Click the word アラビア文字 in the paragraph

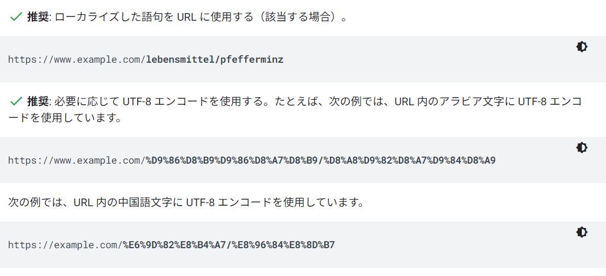(467, 101)
